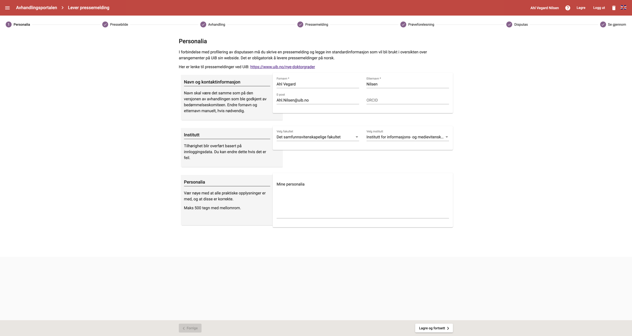Click Lagre og fortsett button

pyautogui.click(x=434, y=328)
